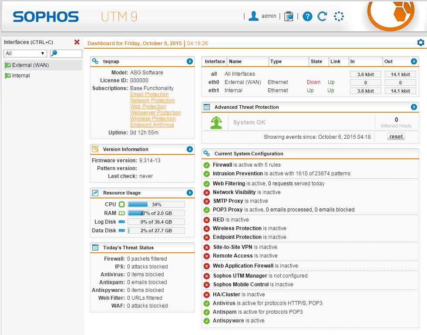This screenshot has width=427, height=335.
Task: Click the Log Disk drive icon
Action: 122,222
